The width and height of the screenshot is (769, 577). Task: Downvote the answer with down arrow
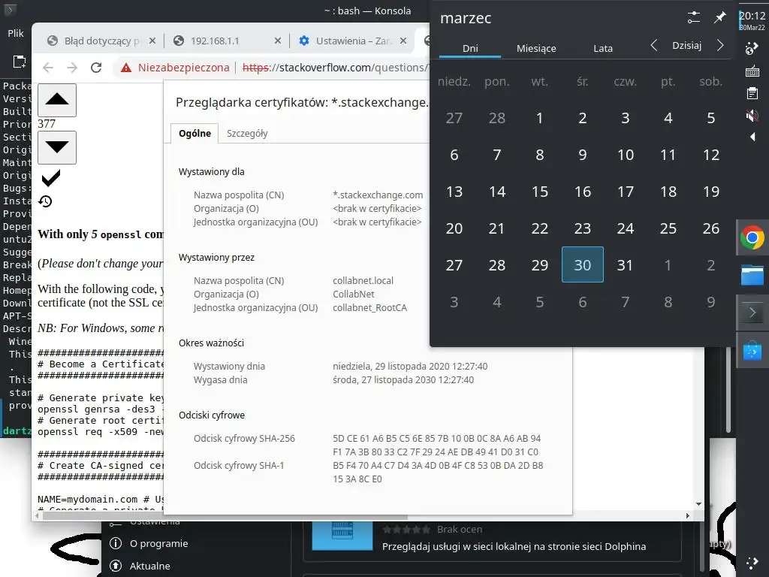pyautogui.click(x=57, y=147)
